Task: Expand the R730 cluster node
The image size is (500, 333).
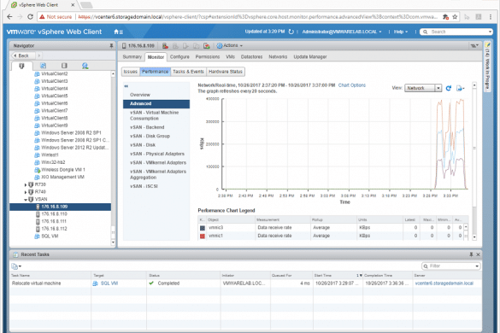Action: click(26, 184)
